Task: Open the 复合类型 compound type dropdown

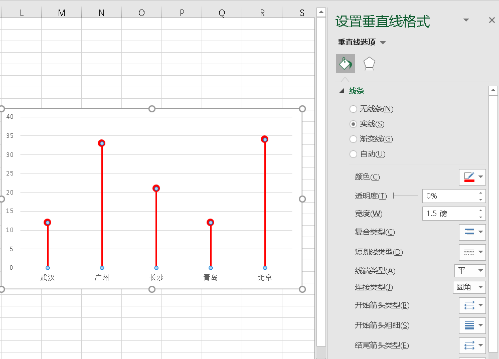Action: click(472, 232)
